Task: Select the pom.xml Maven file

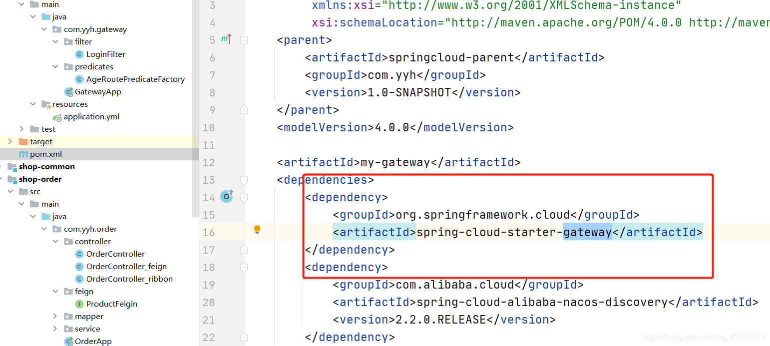Action: click(x=45, y=154)
